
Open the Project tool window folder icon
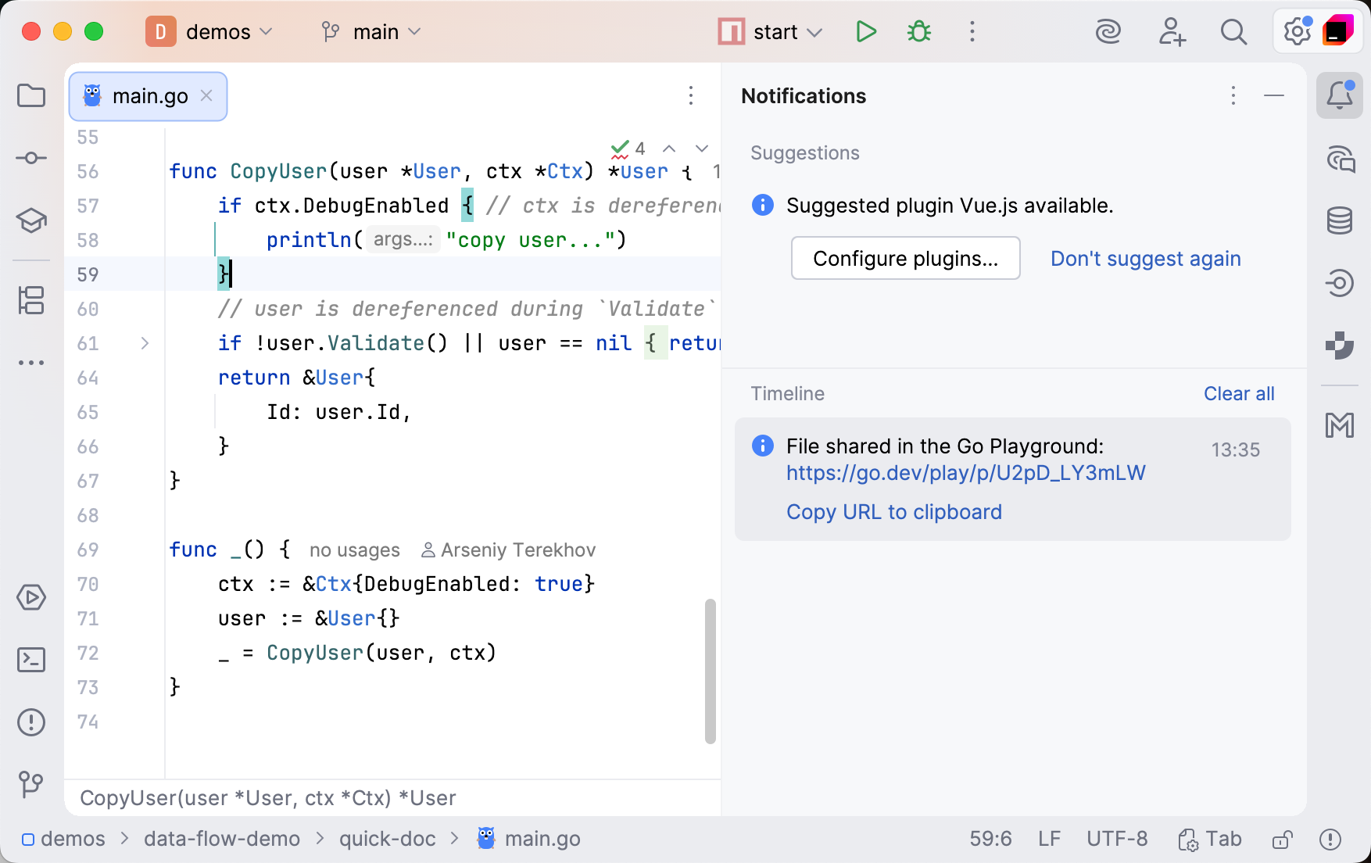pyautogui.click(x=31, y=95)
